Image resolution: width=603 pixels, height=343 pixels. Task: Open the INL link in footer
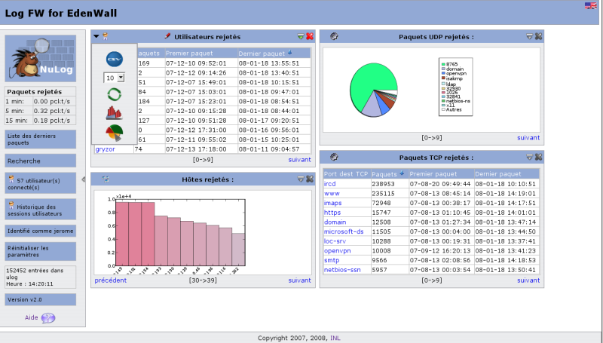tap(335, 338)
